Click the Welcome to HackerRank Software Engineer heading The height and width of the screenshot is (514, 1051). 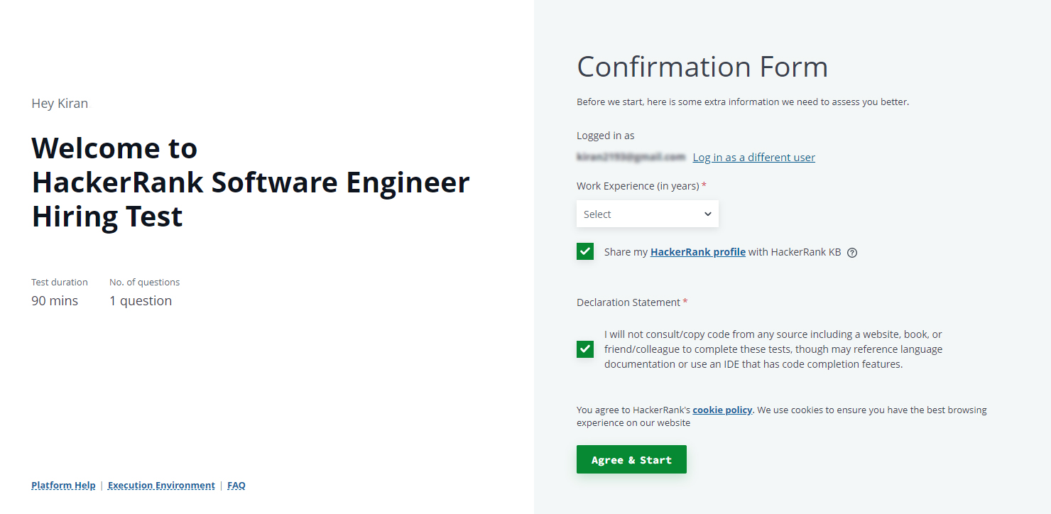click(x=251, y=182)
